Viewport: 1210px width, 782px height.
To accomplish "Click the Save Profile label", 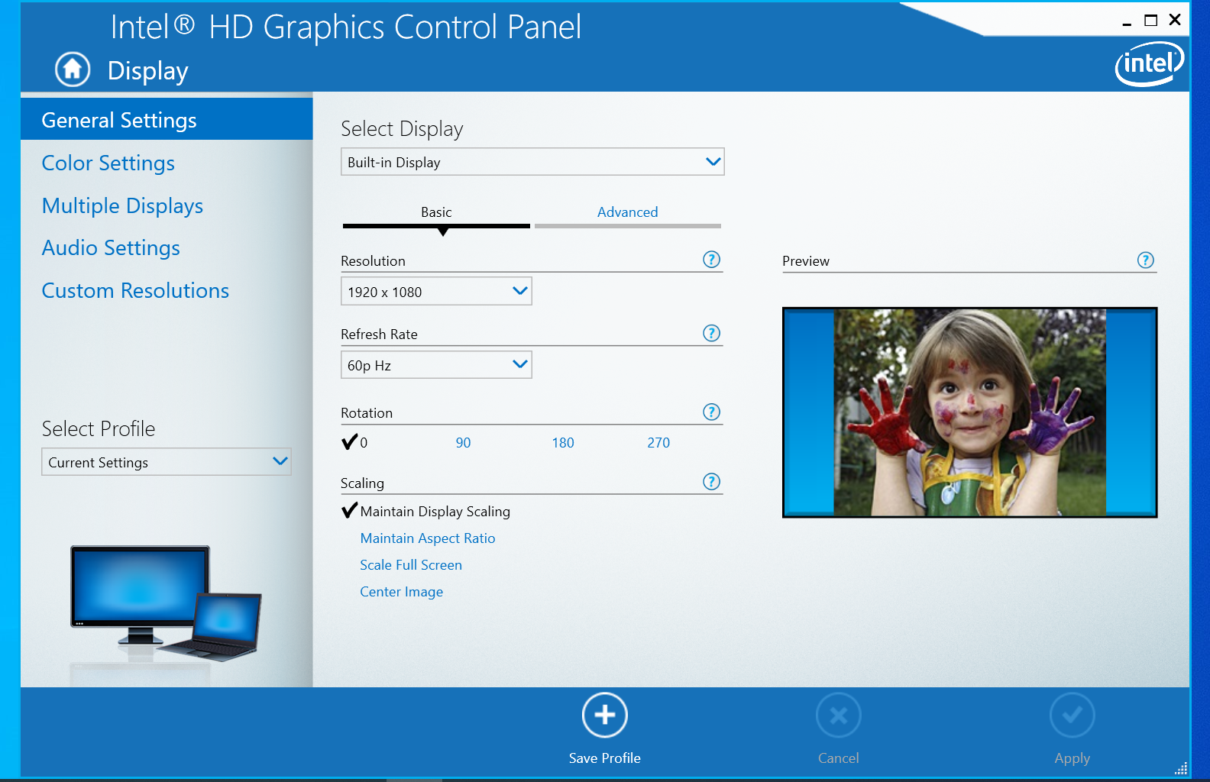I will tap(605, 758).
